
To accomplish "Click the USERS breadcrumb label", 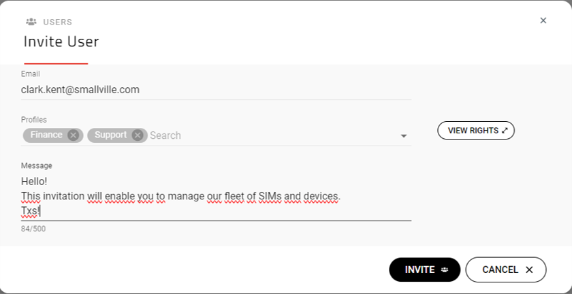I will click(58, 22).
